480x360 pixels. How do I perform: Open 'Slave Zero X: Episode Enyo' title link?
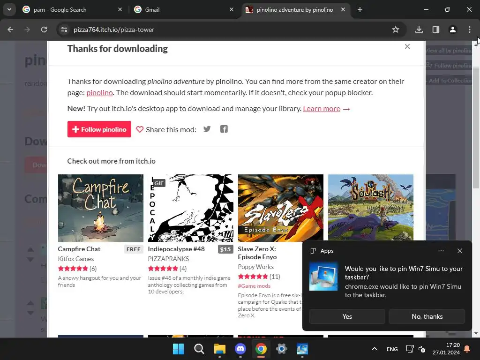[x=257, y=253]
